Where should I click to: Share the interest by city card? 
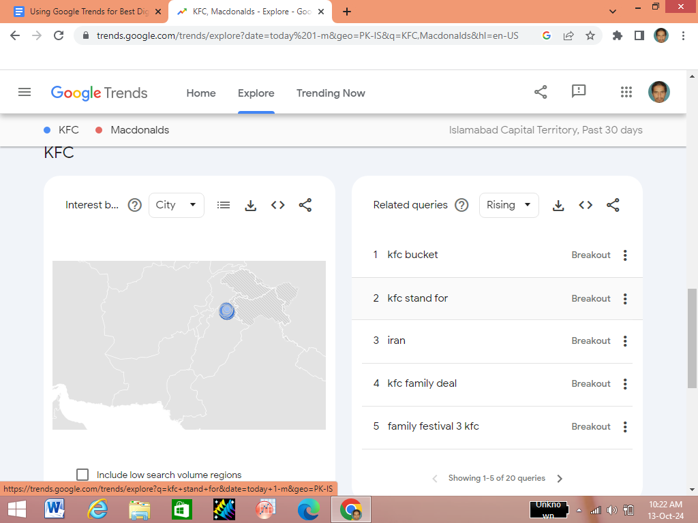pyautogui.click(x=305, y=205)
